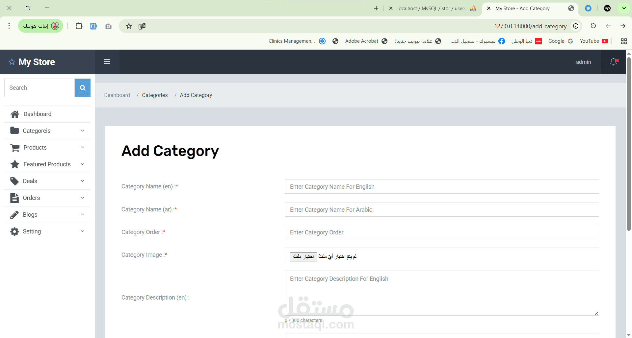
Task: Focus the sidebar Search input field
Action: [39, 88]
